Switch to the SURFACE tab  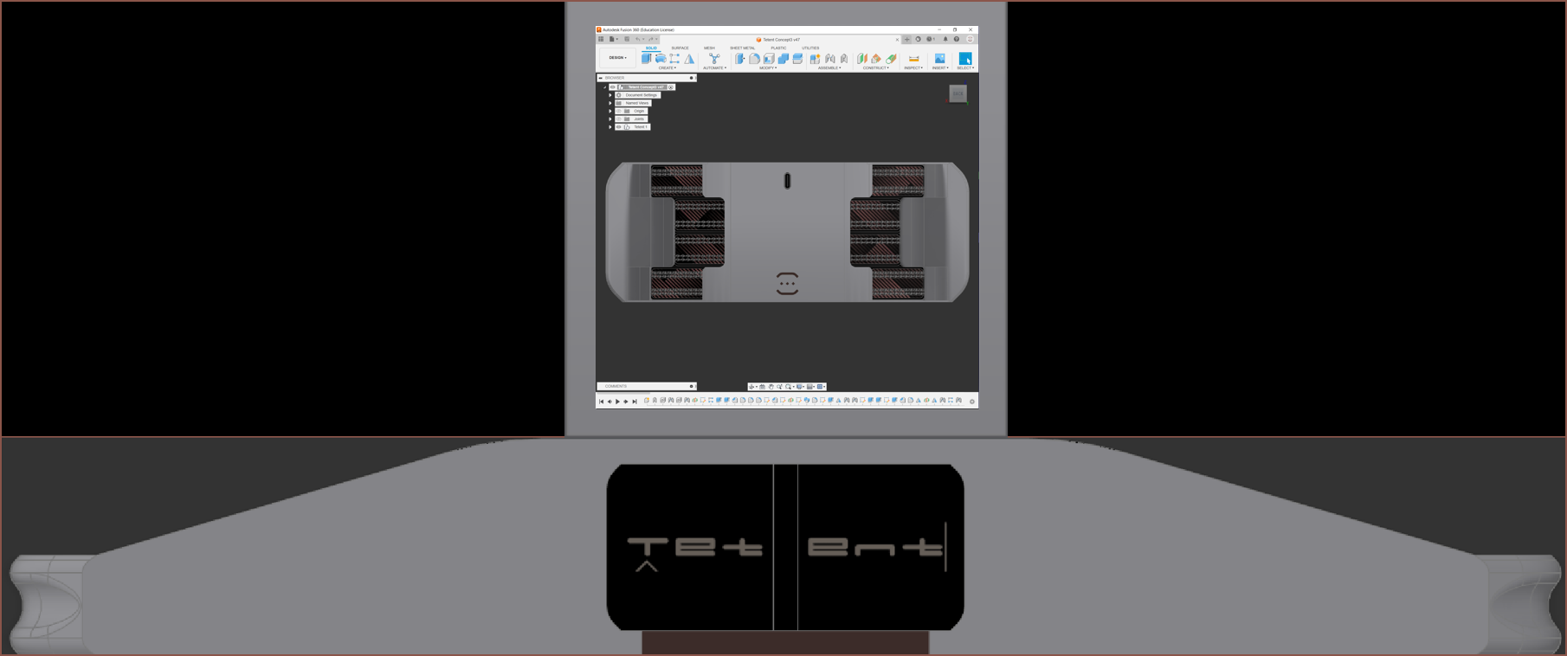point(680,48)
